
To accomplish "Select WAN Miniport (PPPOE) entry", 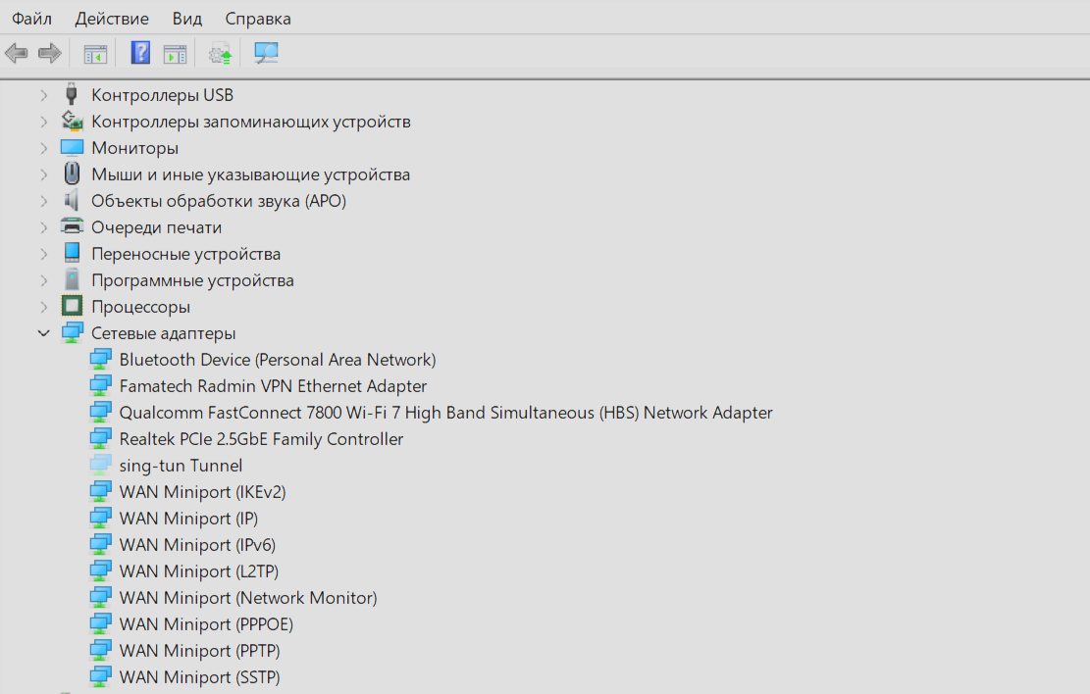I will coord(206,624).
